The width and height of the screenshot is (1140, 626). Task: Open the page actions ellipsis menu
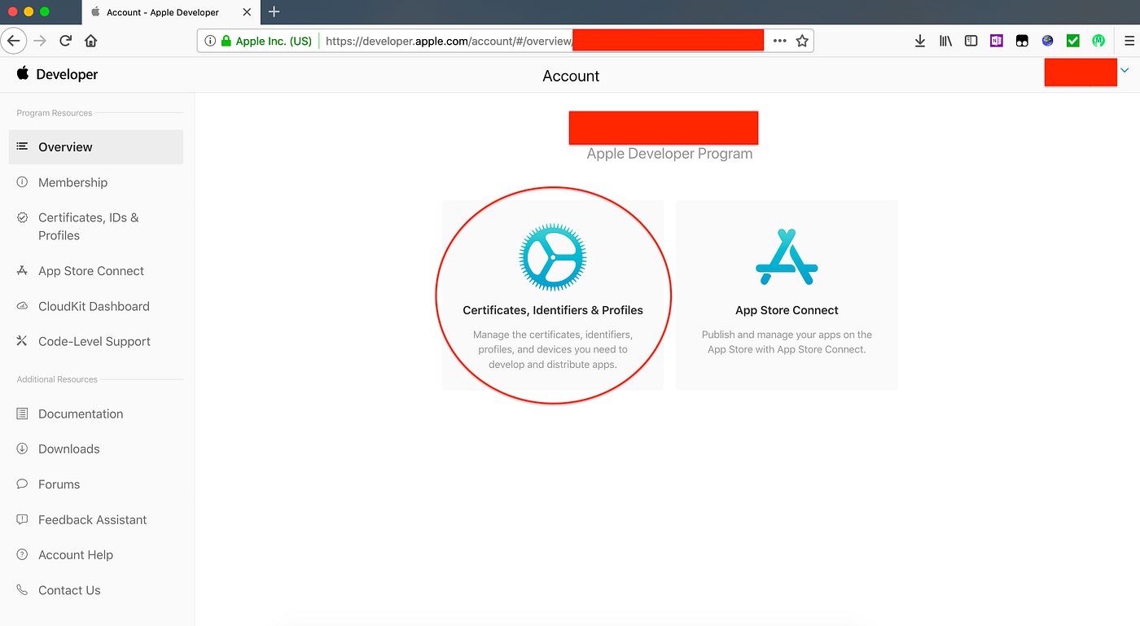pyautogui.click(x=778, y=40)
